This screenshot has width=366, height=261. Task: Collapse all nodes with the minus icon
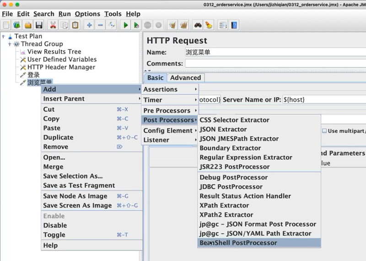pyautogui.click(x=100, y=25)
